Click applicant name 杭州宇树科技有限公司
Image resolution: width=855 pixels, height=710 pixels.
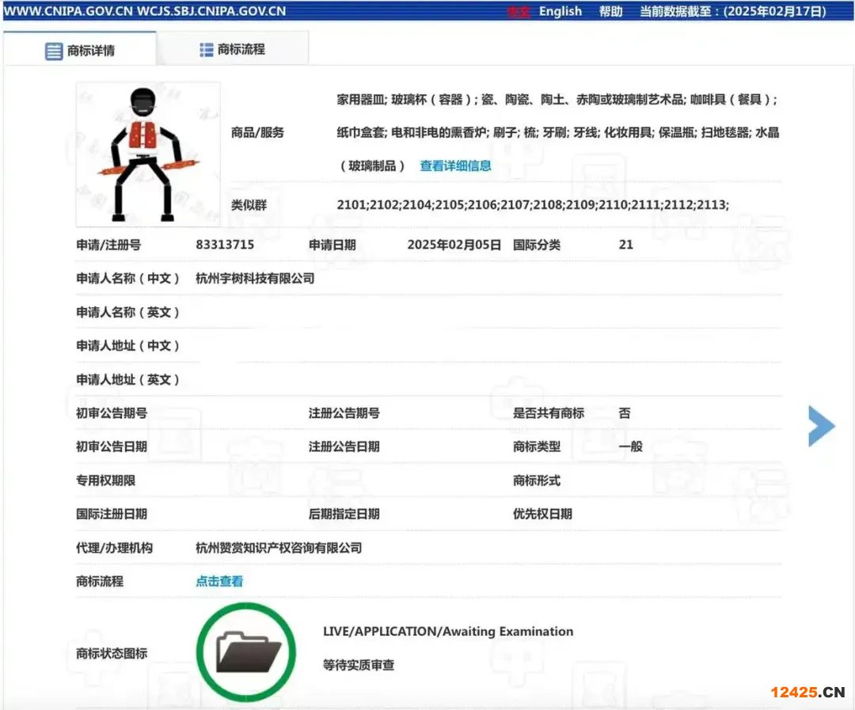(x=255, y=278)
